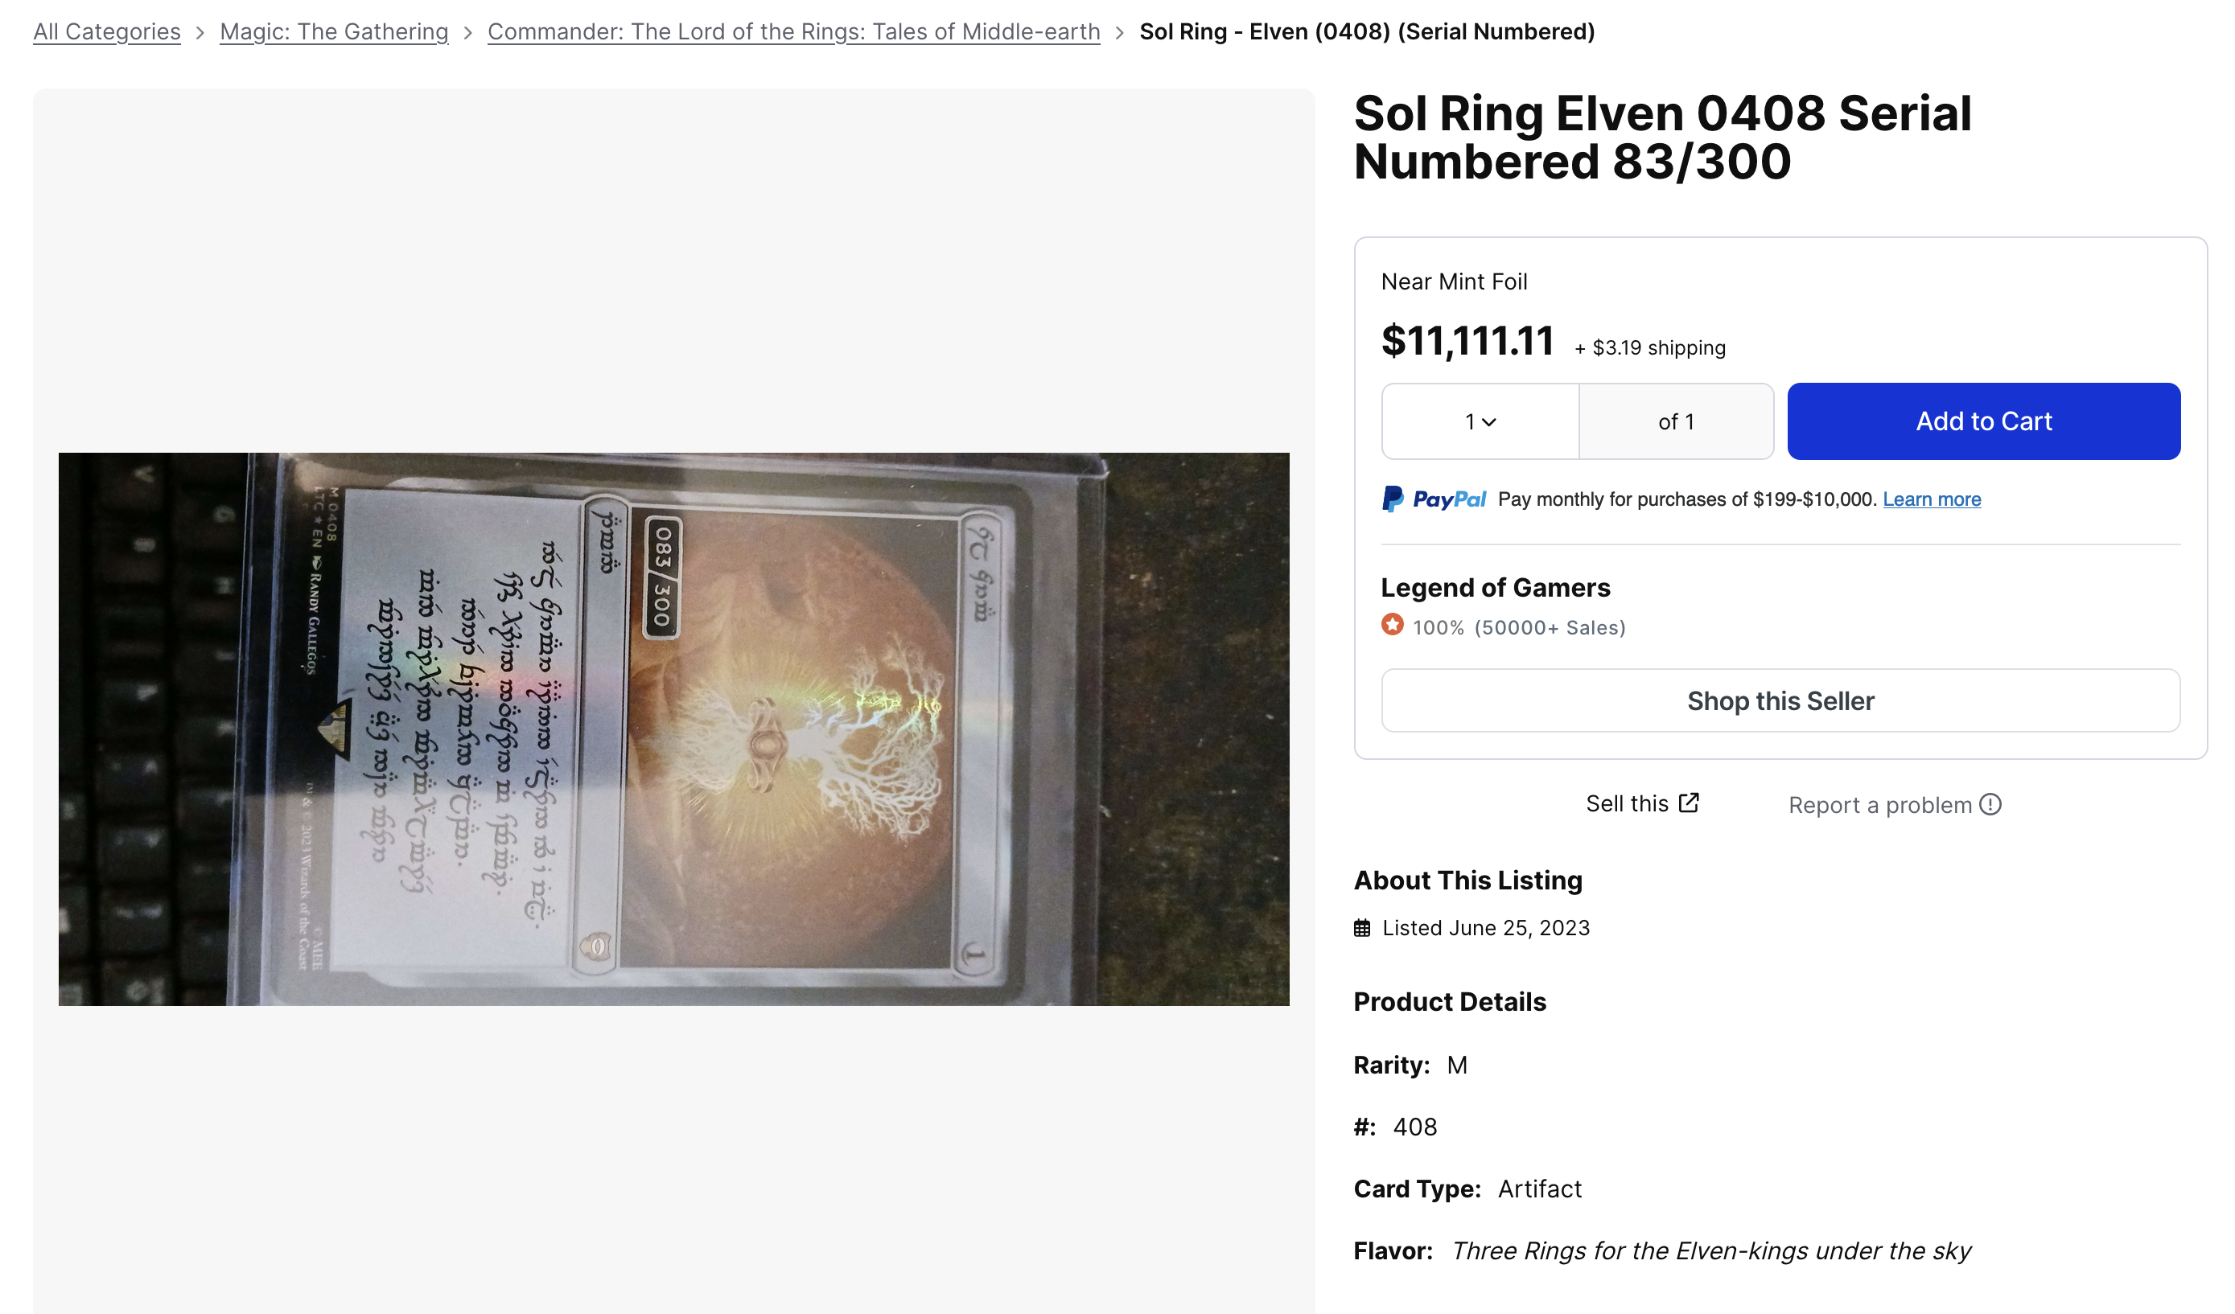Click the breadcrumb chevron after All Categories

pyautogui.click(x=200, y=33)
